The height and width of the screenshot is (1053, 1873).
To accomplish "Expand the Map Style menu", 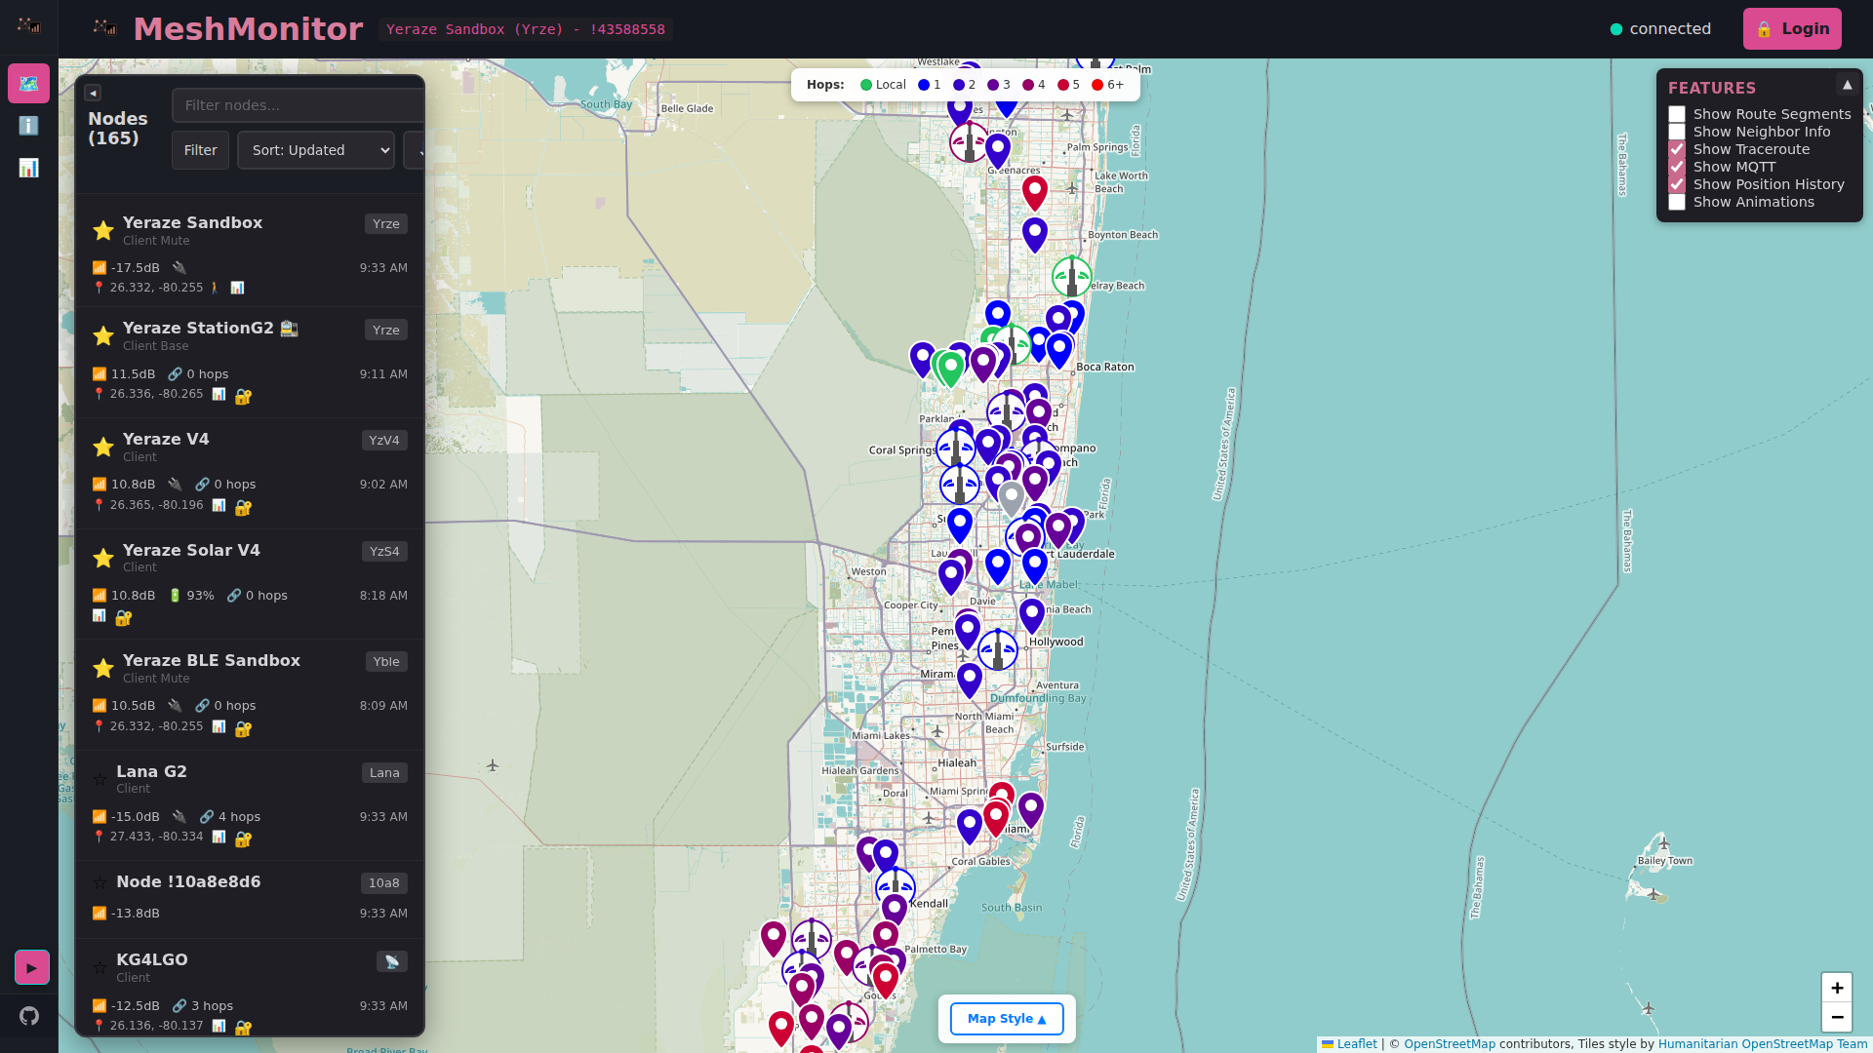I will click(1006, 1018).
